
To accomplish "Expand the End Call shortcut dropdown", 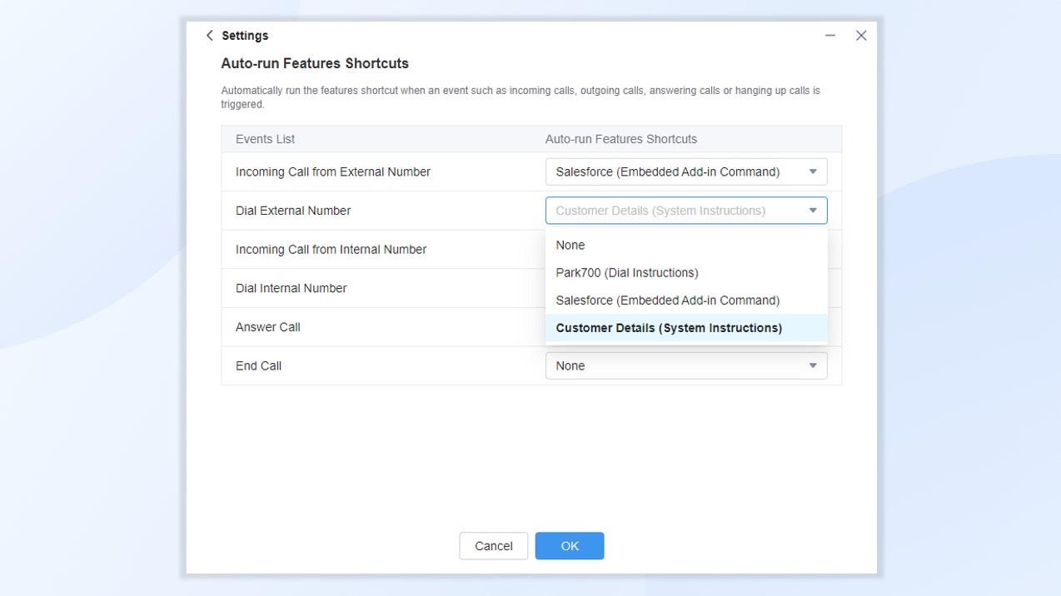I will (x=675, y=366).
